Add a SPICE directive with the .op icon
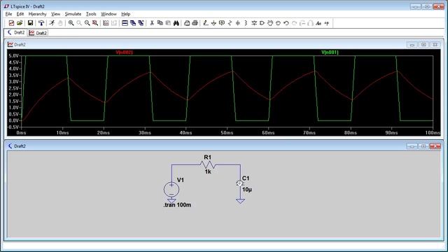 click(x=327, y=23)
